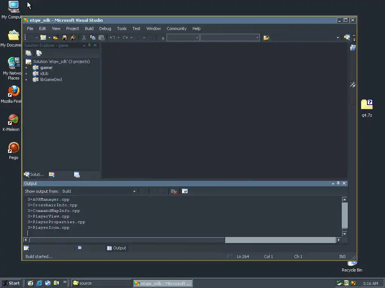Open the Solution Configurations combo box
Image resolution: width=385 pixels, height=288 pixels.
coord(183,38)
